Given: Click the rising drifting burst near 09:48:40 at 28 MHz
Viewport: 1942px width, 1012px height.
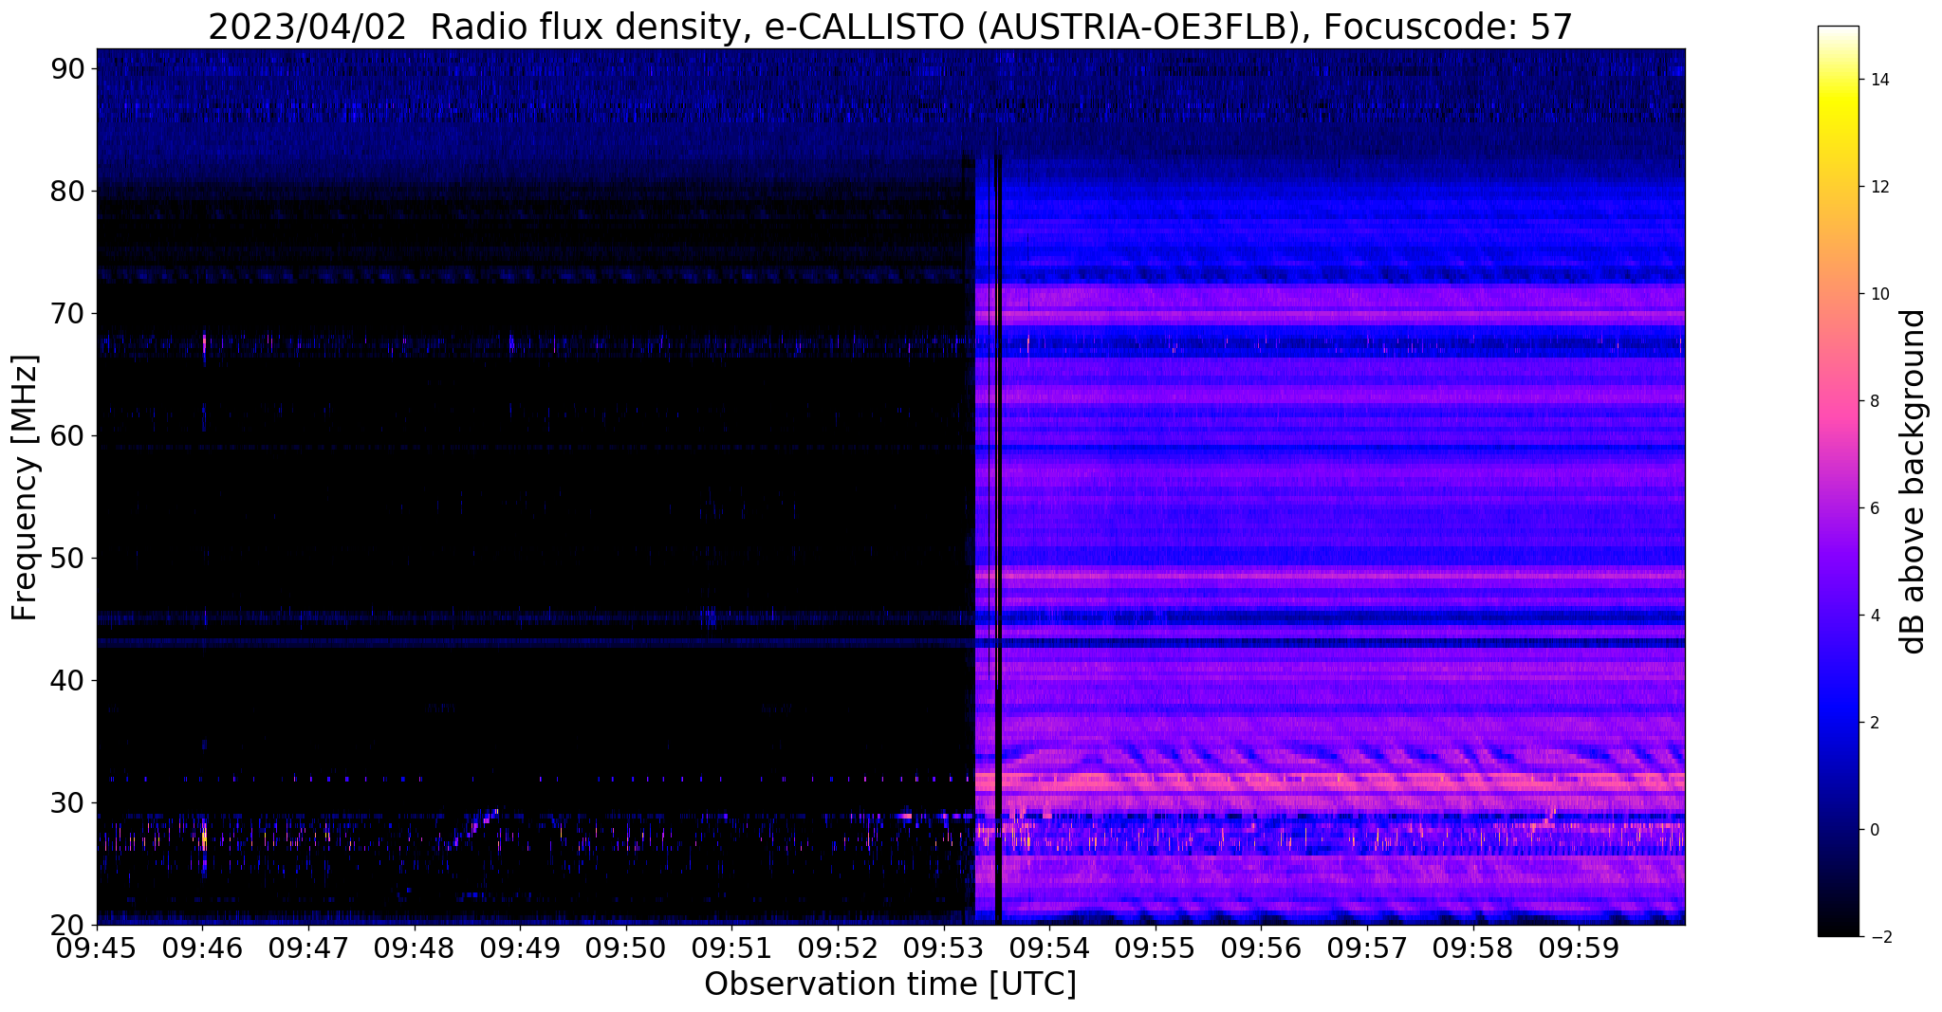Looking at the screenshot, I should click(x=474, y=826).
